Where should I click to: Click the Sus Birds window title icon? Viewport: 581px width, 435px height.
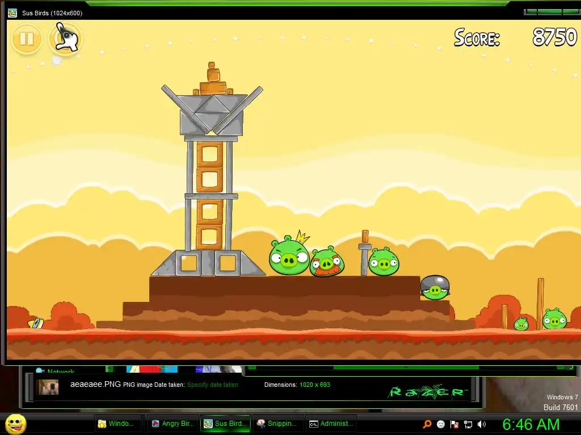coord(12,13)
